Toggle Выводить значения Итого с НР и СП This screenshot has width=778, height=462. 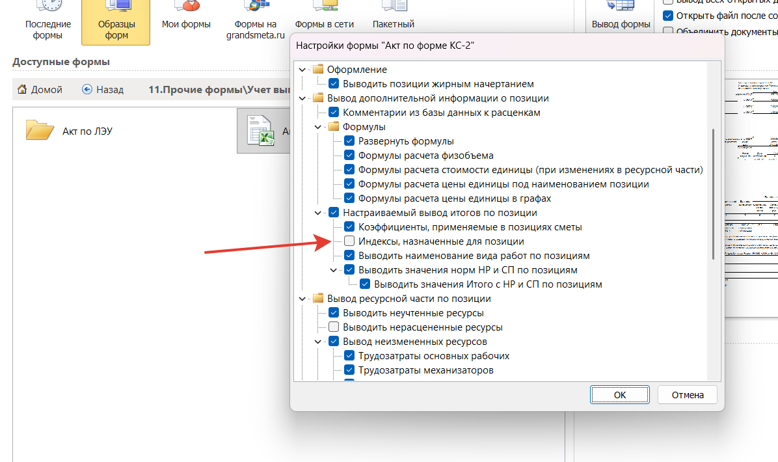pos(365,284)
